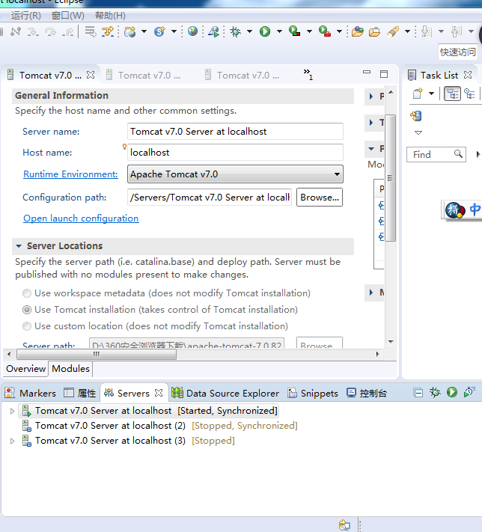Viewport: 482px width, 532px height.
Task: Switch to the 控制台 console tab
Action: [x=367, y=393]
